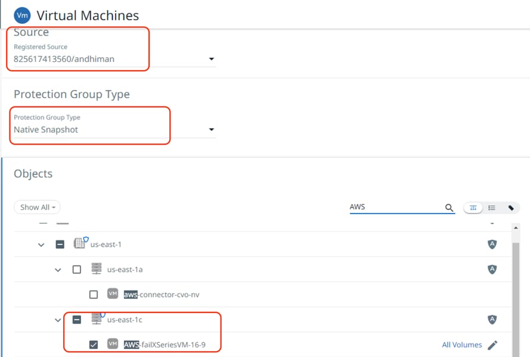
Task: Toggle the us-east-1c checkbox
Action: (x=77, y=320)
